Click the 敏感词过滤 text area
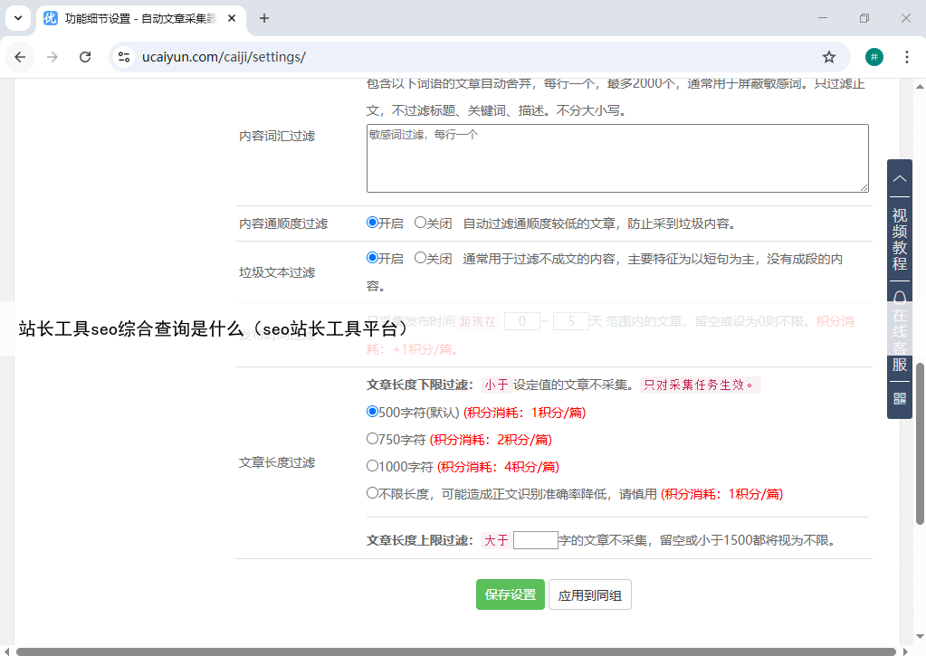This screenshot has width=926, height=656. coord(616,158)
